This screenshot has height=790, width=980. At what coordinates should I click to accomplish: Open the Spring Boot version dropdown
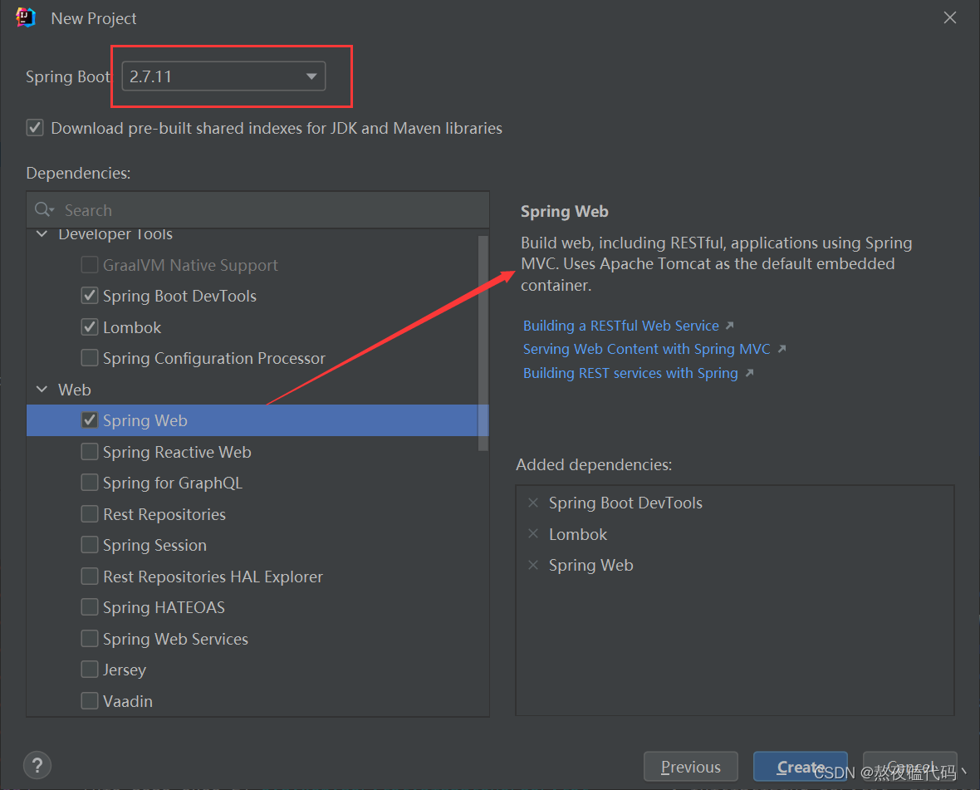pos(223,76)
